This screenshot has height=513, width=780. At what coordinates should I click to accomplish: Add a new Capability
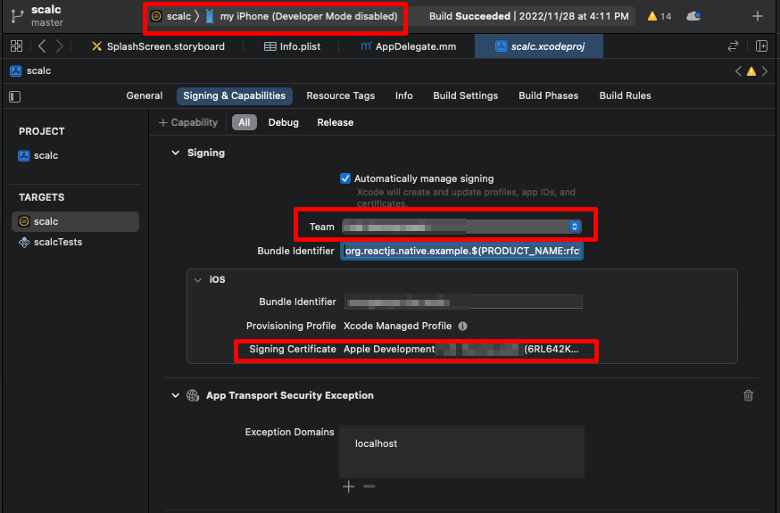tap(188, 122)
